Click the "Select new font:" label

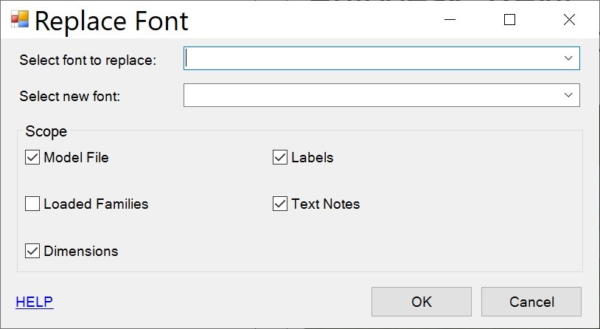[x=69, y=96]
